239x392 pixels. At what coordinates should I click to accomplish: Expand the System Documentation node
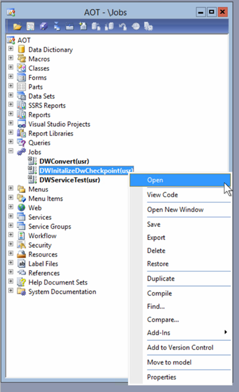tap(11, 291)
